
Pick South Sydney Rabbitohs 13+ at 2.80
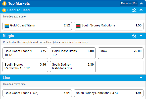(73, 67)
